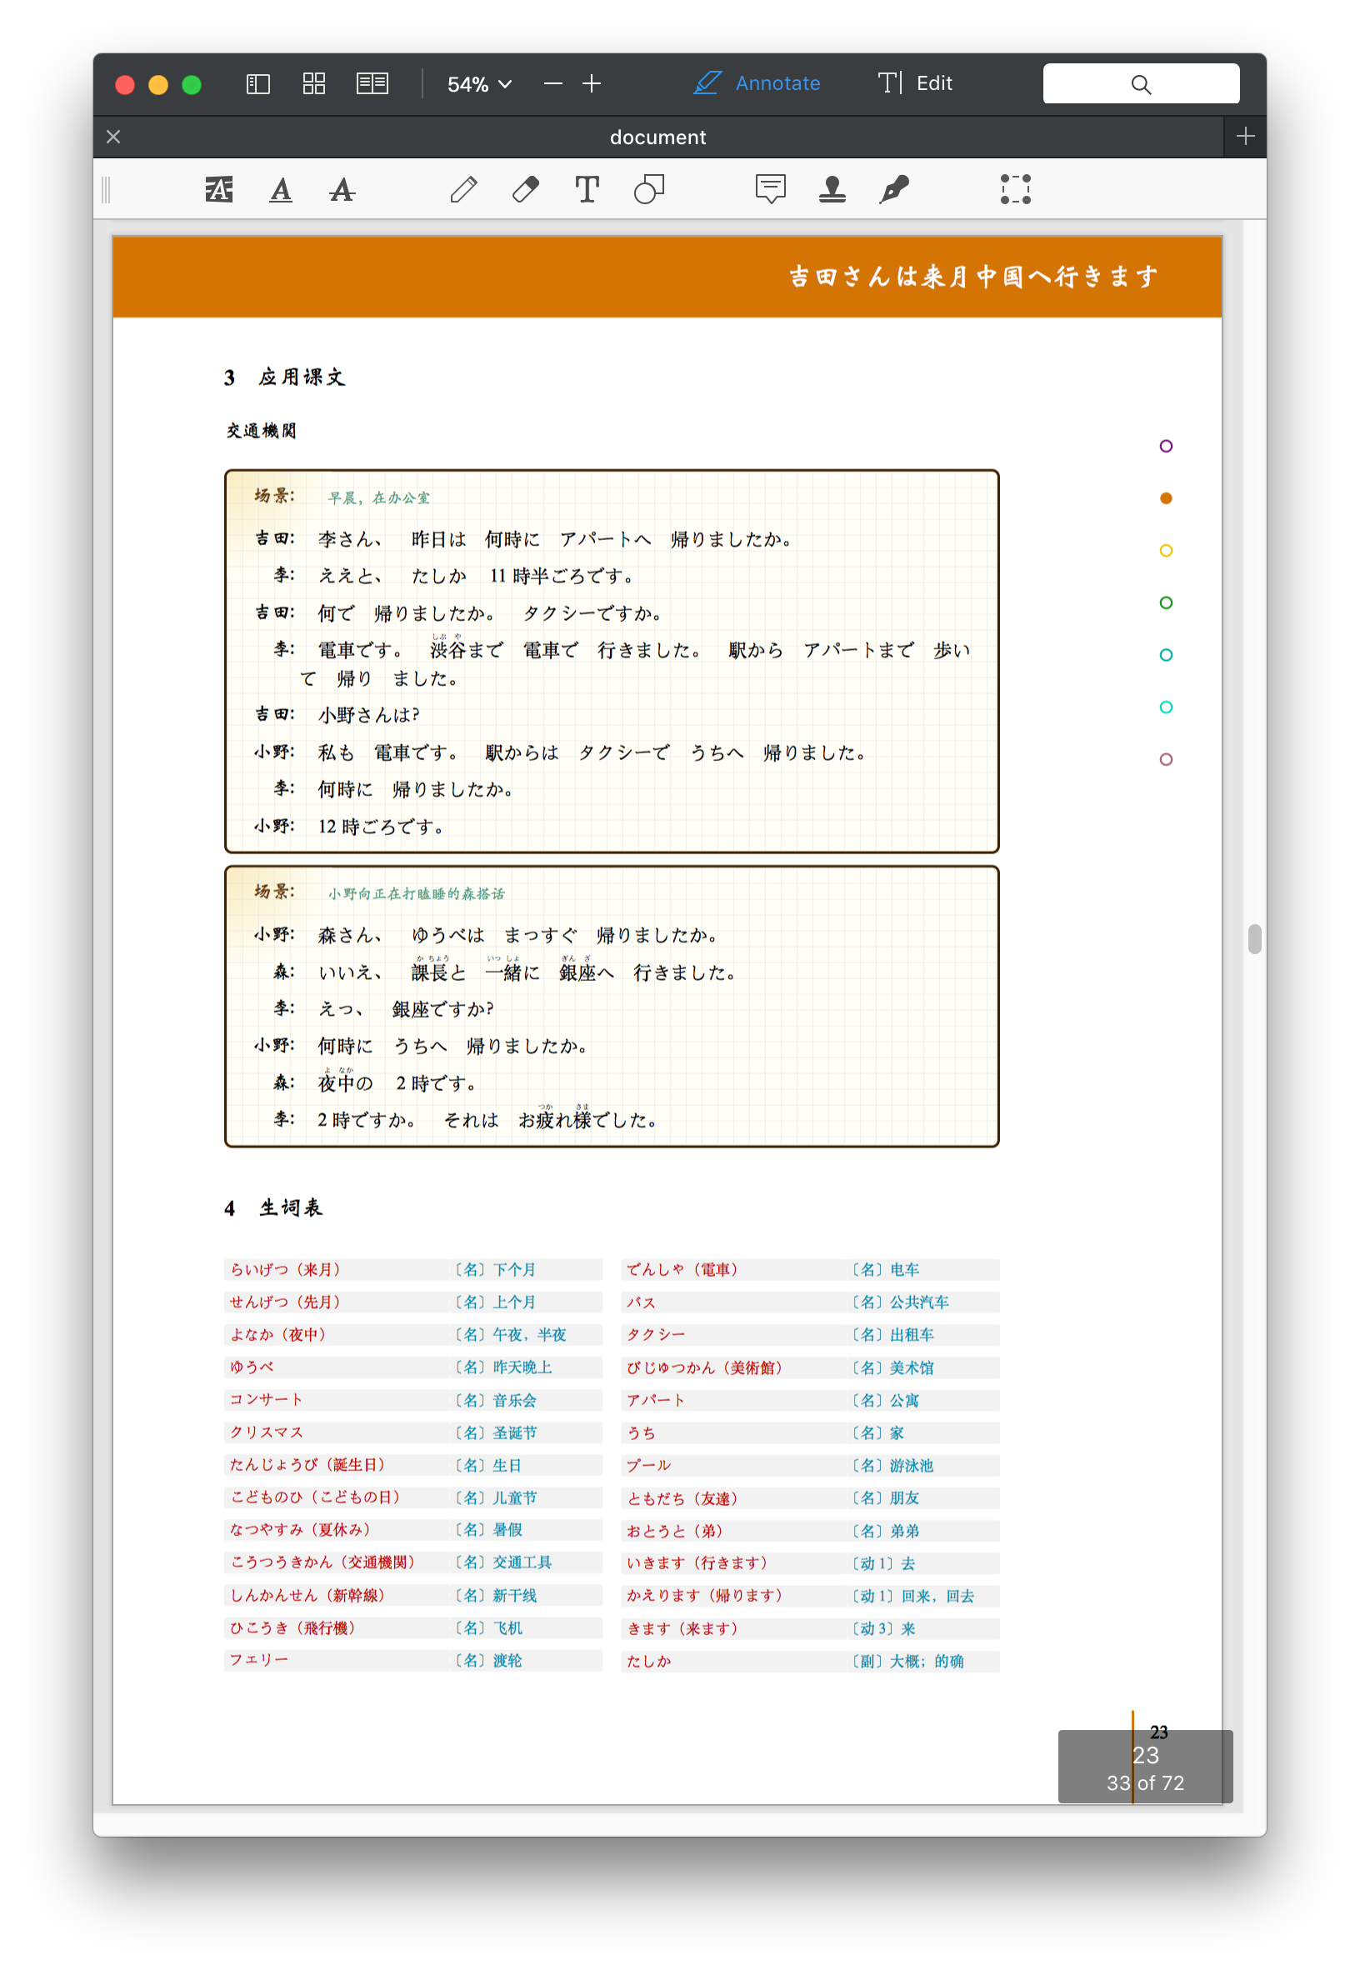Image resolution: width=1360 pixels, height=1970 pixels.
Task: Click vocabulary entry たしか
Action: click(648, 1661)
